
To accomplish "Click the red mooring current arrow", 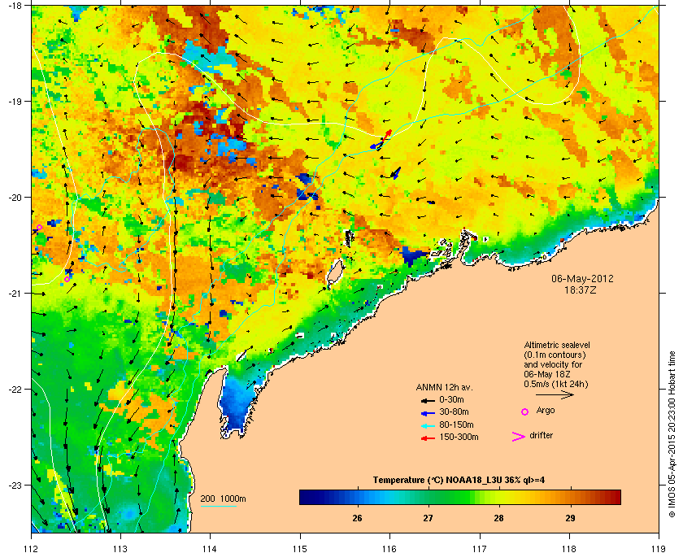I will [x=387, y=134].
